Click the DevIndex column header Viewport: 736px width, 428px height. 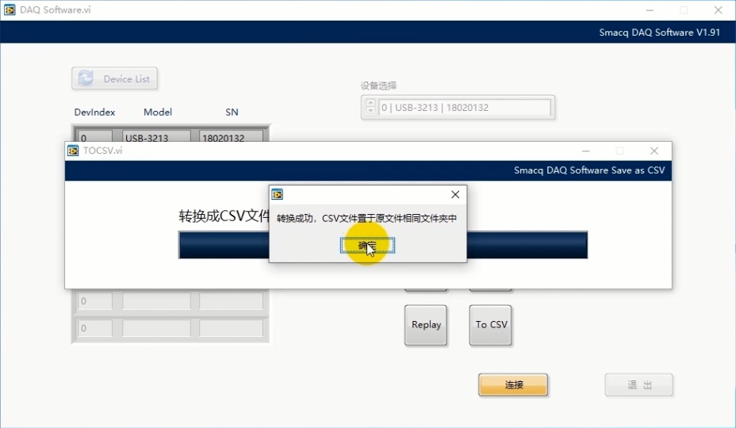tap(94, 113)
